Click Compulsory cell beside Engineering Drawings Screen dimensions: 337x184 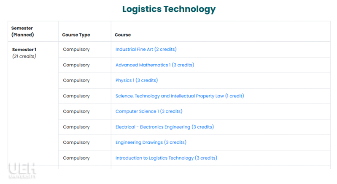[x=76, y=142]
